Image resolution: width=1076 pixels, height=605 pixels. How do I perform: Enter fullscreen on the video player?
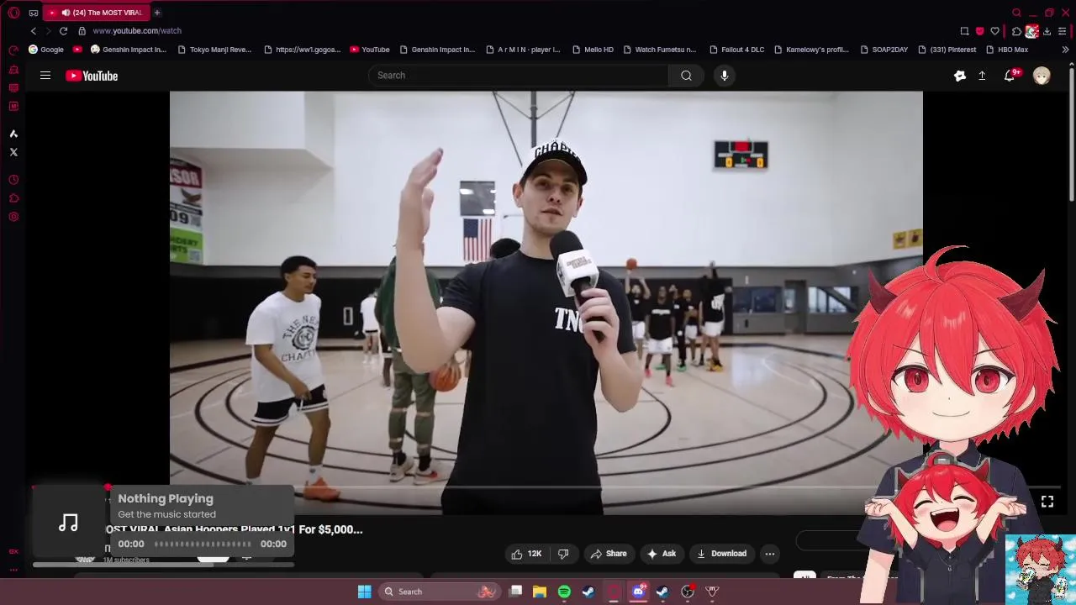tap(1047, 502)
